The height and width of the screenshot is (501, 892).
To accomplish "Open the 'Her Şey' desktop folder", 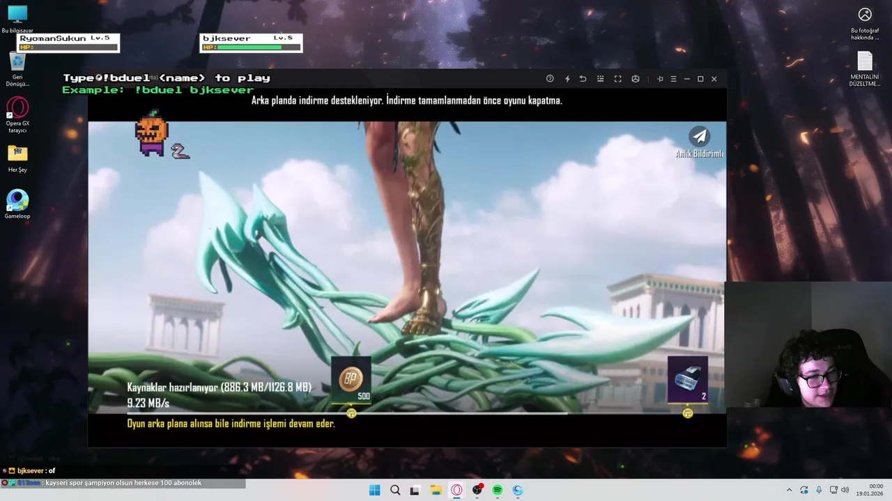I will tap(17, 159).
